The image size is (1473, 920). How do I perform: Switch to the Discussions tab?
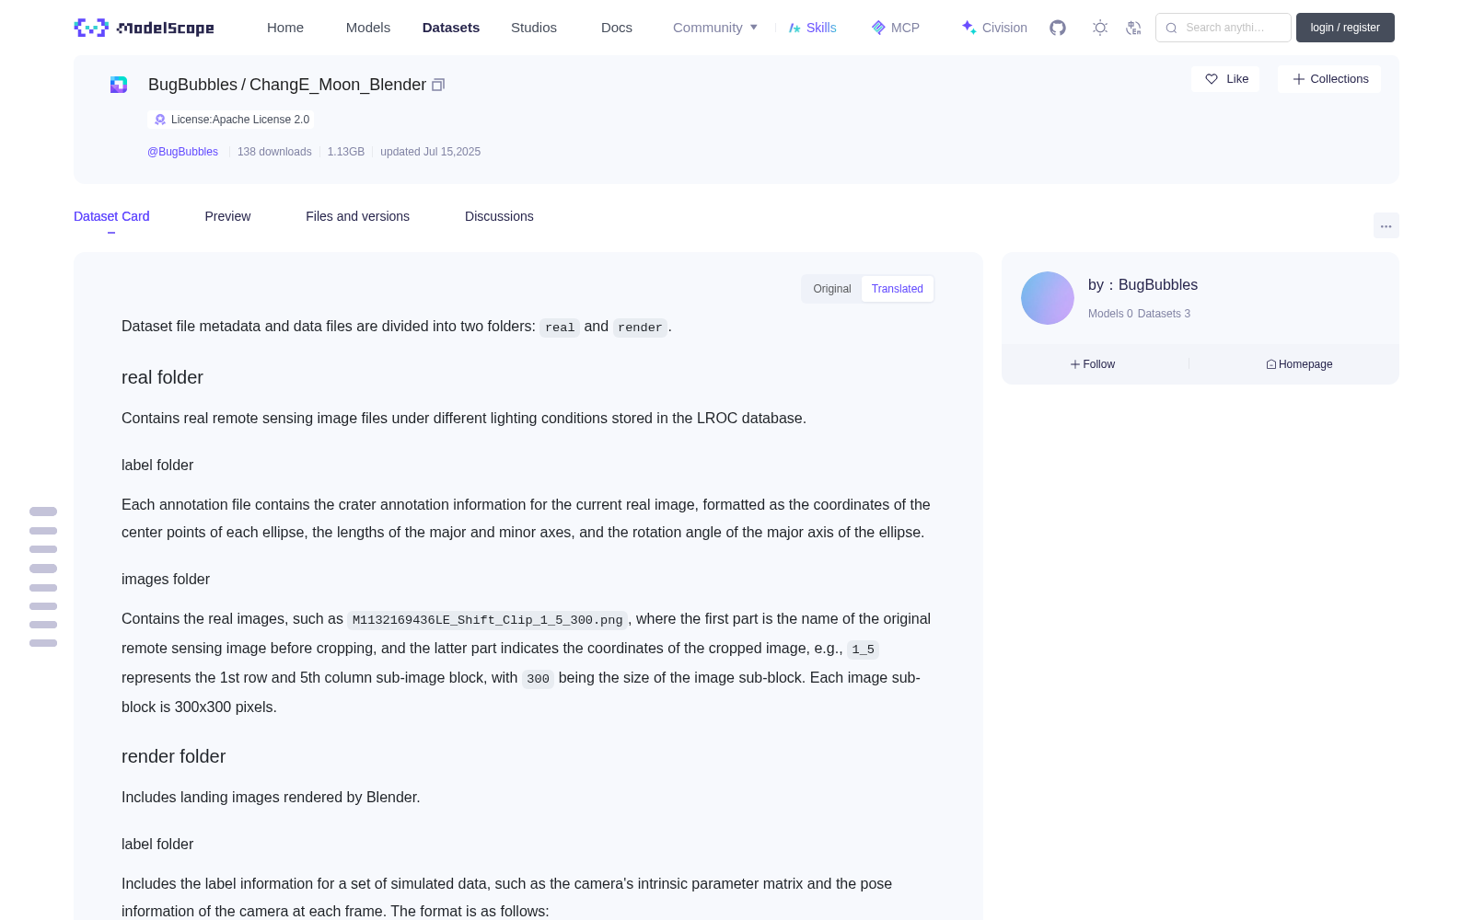point(499,216)
